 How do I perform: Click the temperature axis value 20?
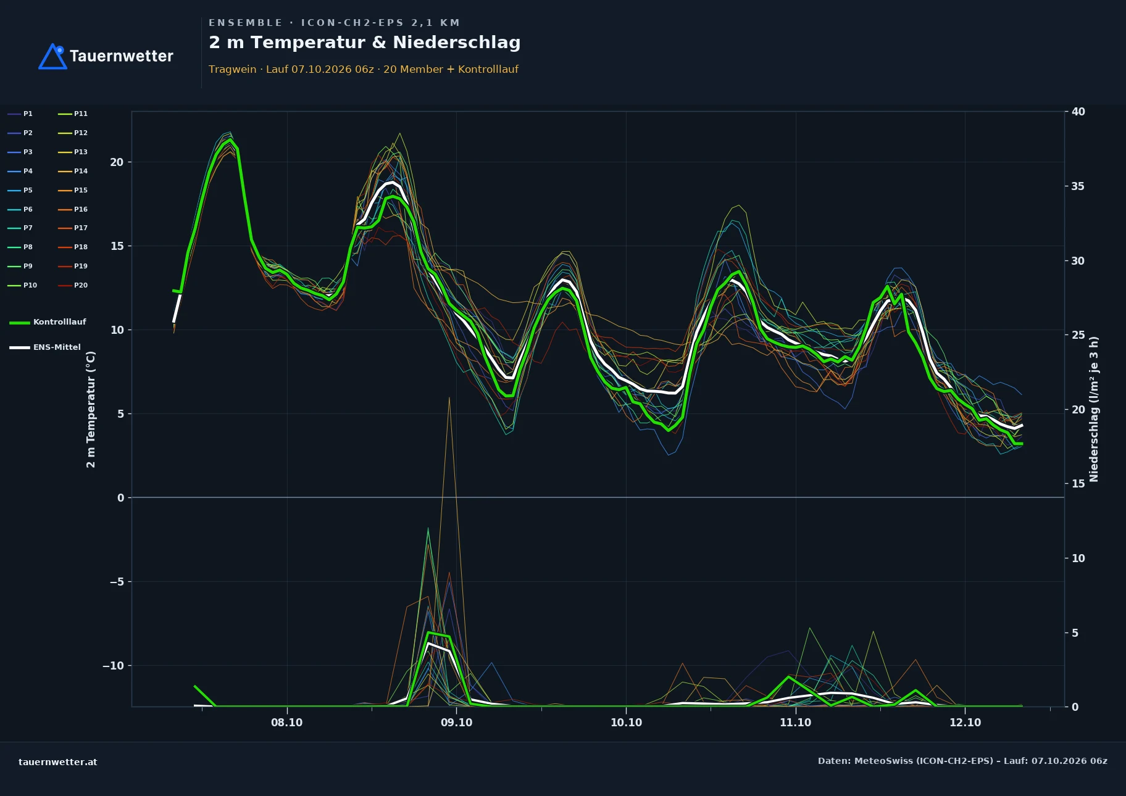(x=117, y=162)
